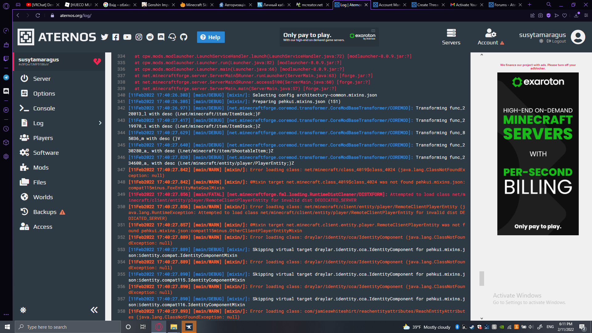Open Aternos Instagram icon
592x333 pixels.
[139, 37]
